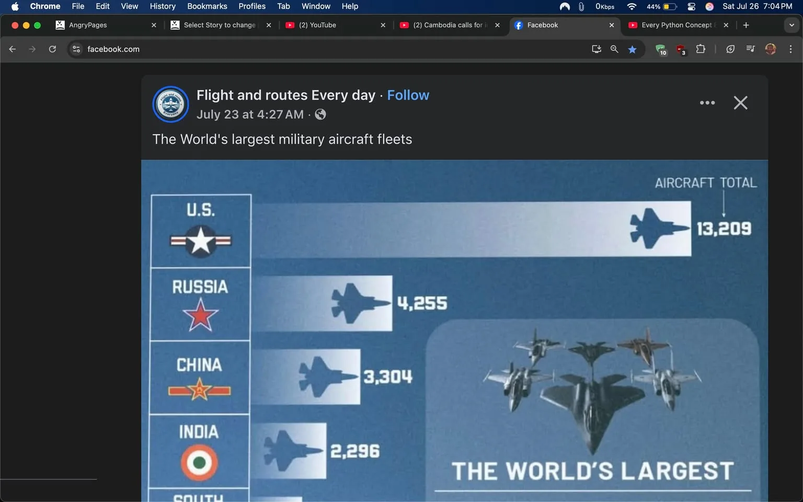Open the History menu
This screenshot has height=502, width=803.
coord(162,6)
